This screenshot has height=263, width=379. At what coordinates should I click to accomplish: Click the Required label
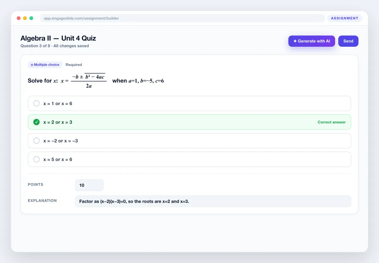[74, 65]
